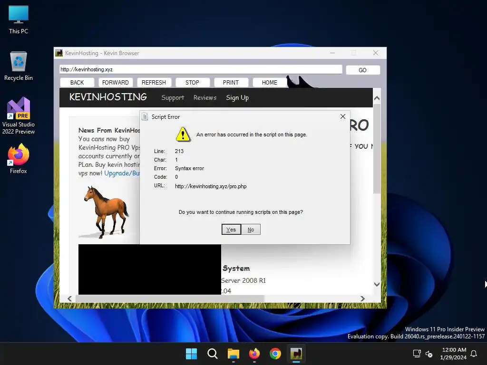Screen dimensions: 487x365
Task: Click the page scroll down arrow
Action: coord(377,284)
